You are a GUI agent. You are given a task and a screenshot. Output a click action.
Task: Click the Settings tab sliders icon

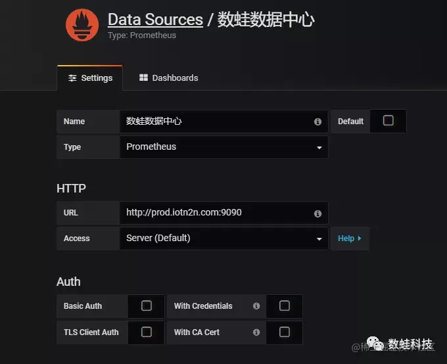[72, 78]
